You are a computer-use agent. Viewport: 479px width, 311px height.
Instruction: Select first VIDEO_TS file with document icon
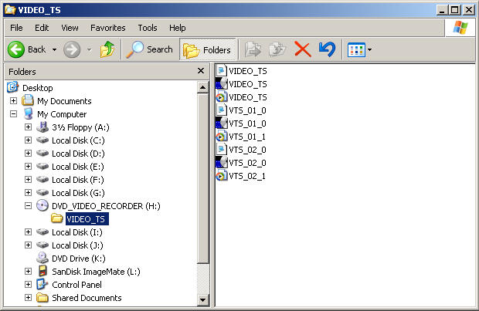click(x=241, y=71)
